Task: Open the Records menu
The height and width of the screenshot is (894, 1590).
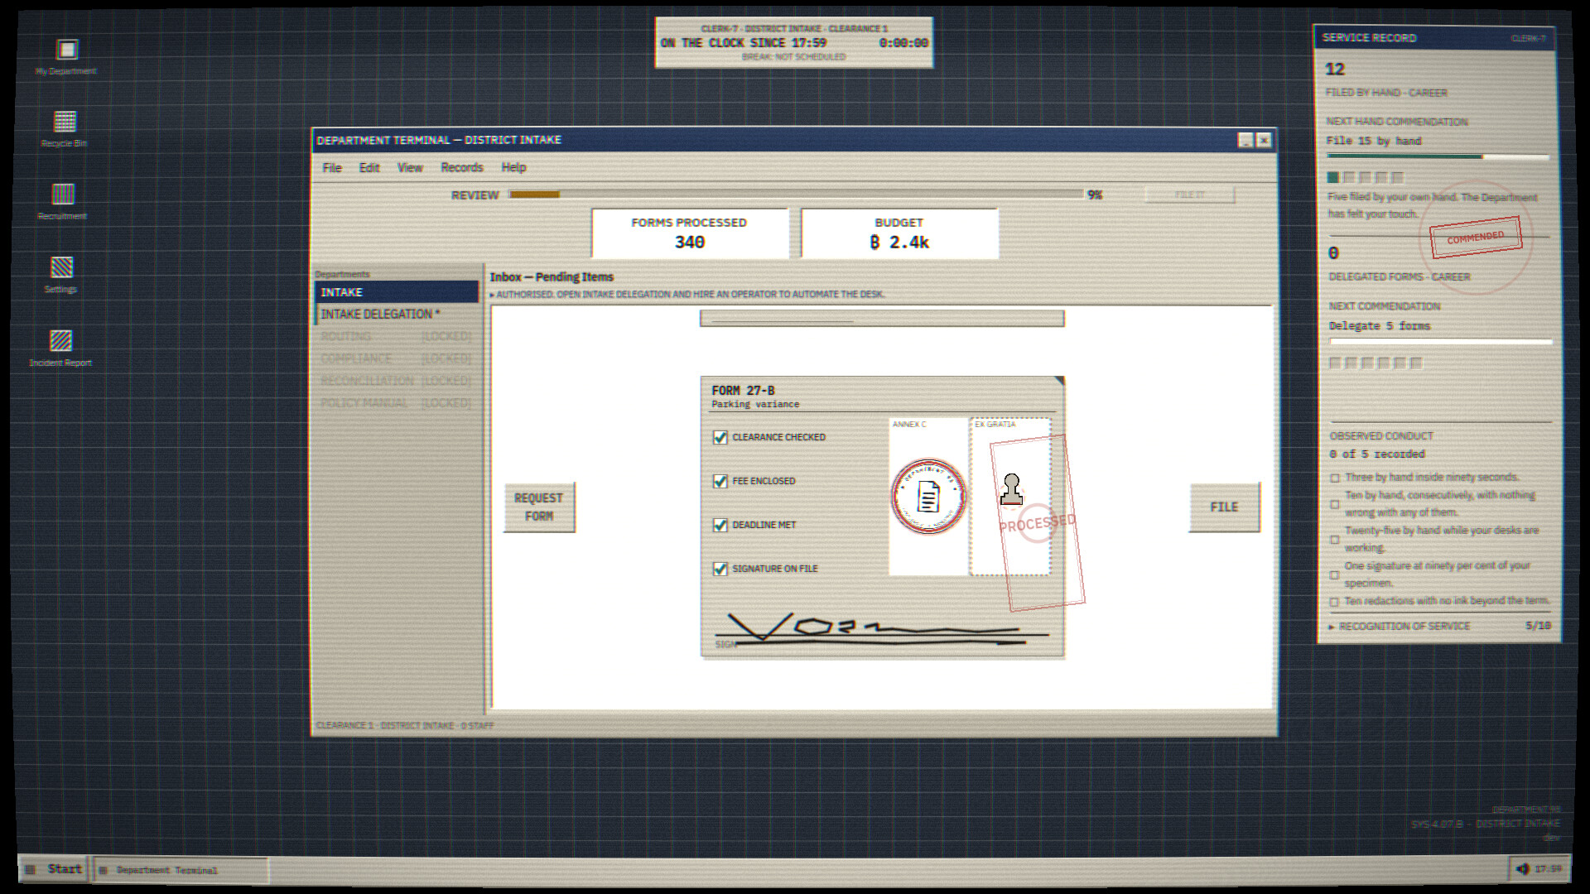Action: coord(462,167)
